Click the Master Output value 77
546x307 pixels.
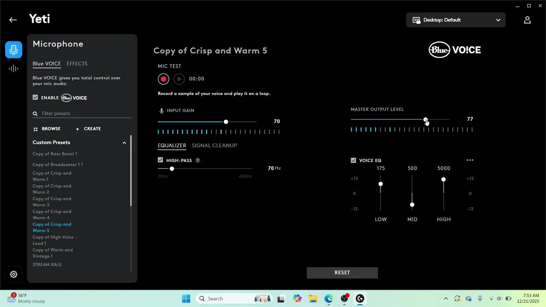click(470, 119)
